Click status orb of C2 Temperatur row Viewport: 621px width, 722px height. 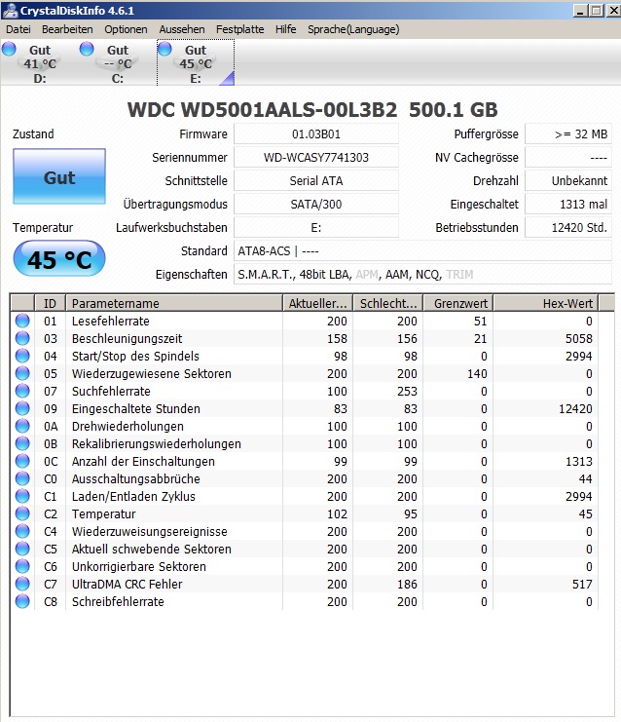click(22, 513)
